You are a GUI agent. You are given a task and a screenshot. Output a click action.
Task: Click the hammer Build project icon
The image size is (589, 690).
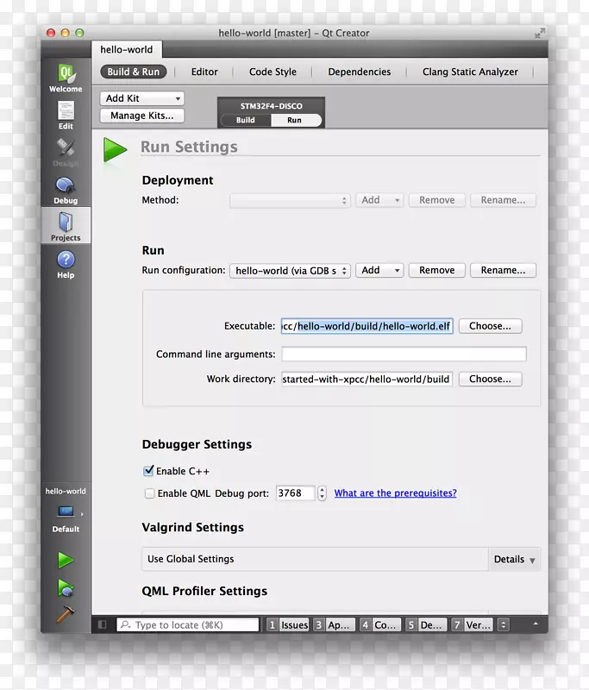[x=66, y=613]
